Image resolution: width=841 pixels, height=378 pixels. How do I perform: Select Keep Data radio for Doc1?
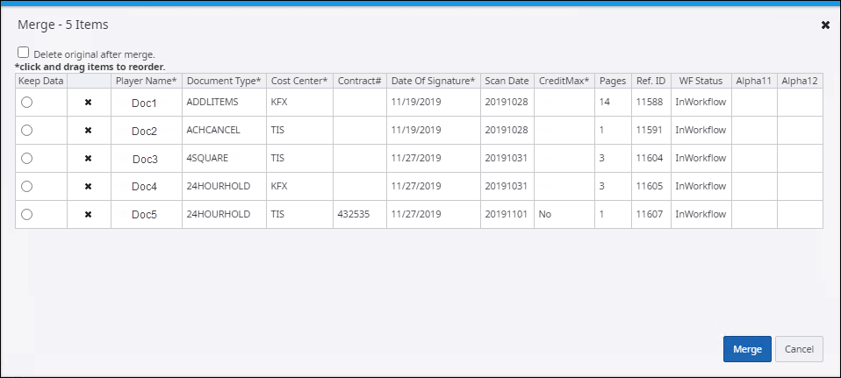[27, 103]
